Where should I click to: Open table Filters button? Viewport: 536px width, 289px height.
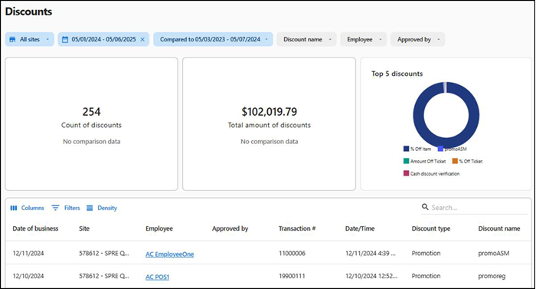point(66,208)
